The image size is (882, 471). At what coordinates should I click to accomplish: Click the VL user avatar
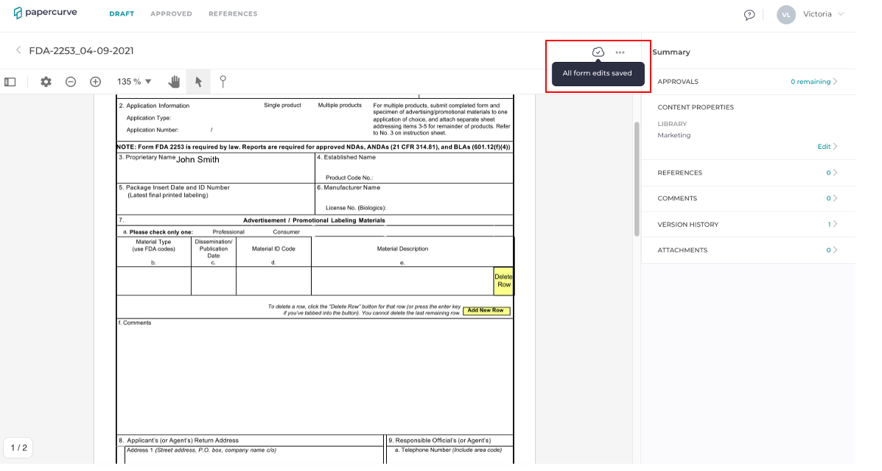[x=785, y=15]
